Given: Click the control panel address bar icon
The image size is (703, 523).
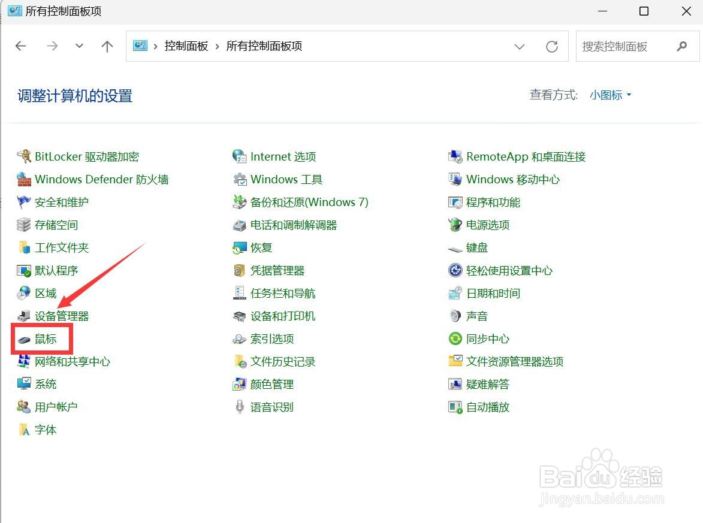Looking at the screenshot, I should click(x=140, y=46).
